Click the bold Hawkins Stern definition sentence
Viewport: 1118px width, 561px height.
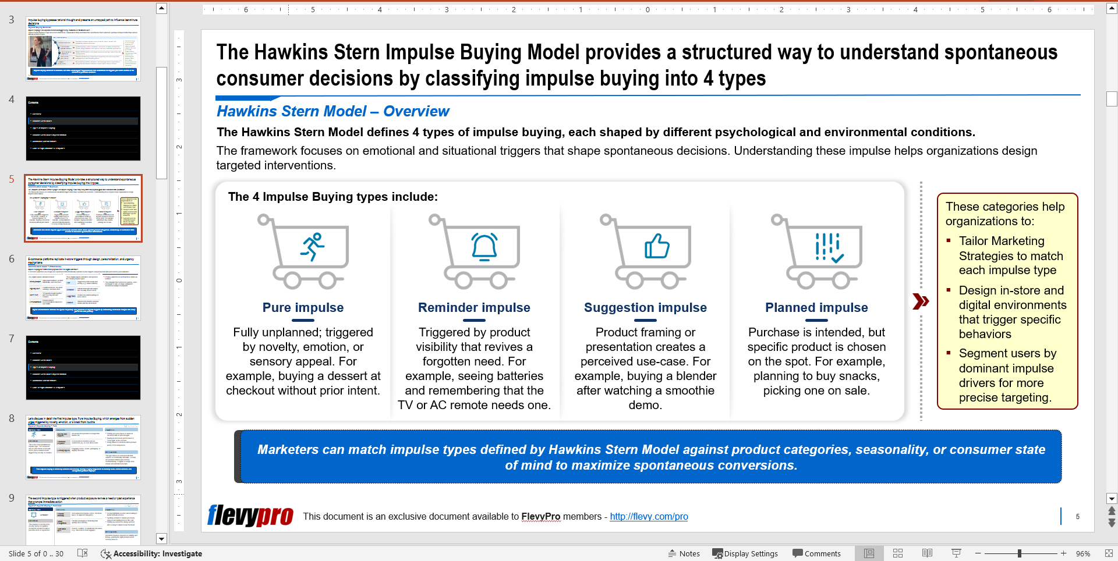(596, 132)
